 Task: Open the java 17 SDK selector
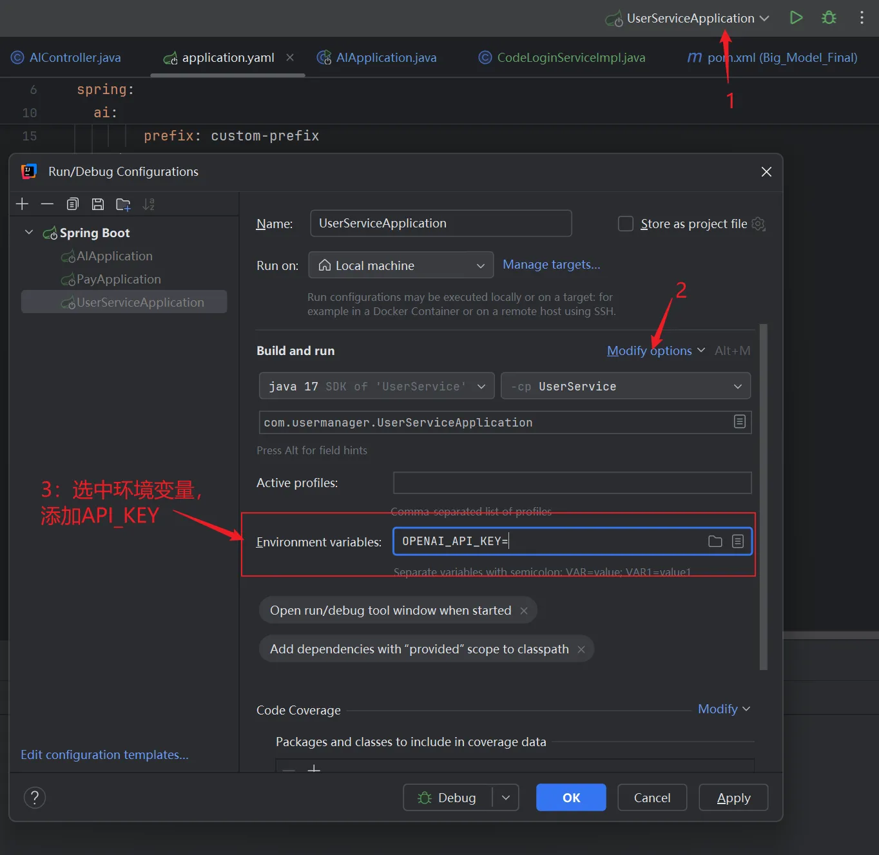click(376, 385)
